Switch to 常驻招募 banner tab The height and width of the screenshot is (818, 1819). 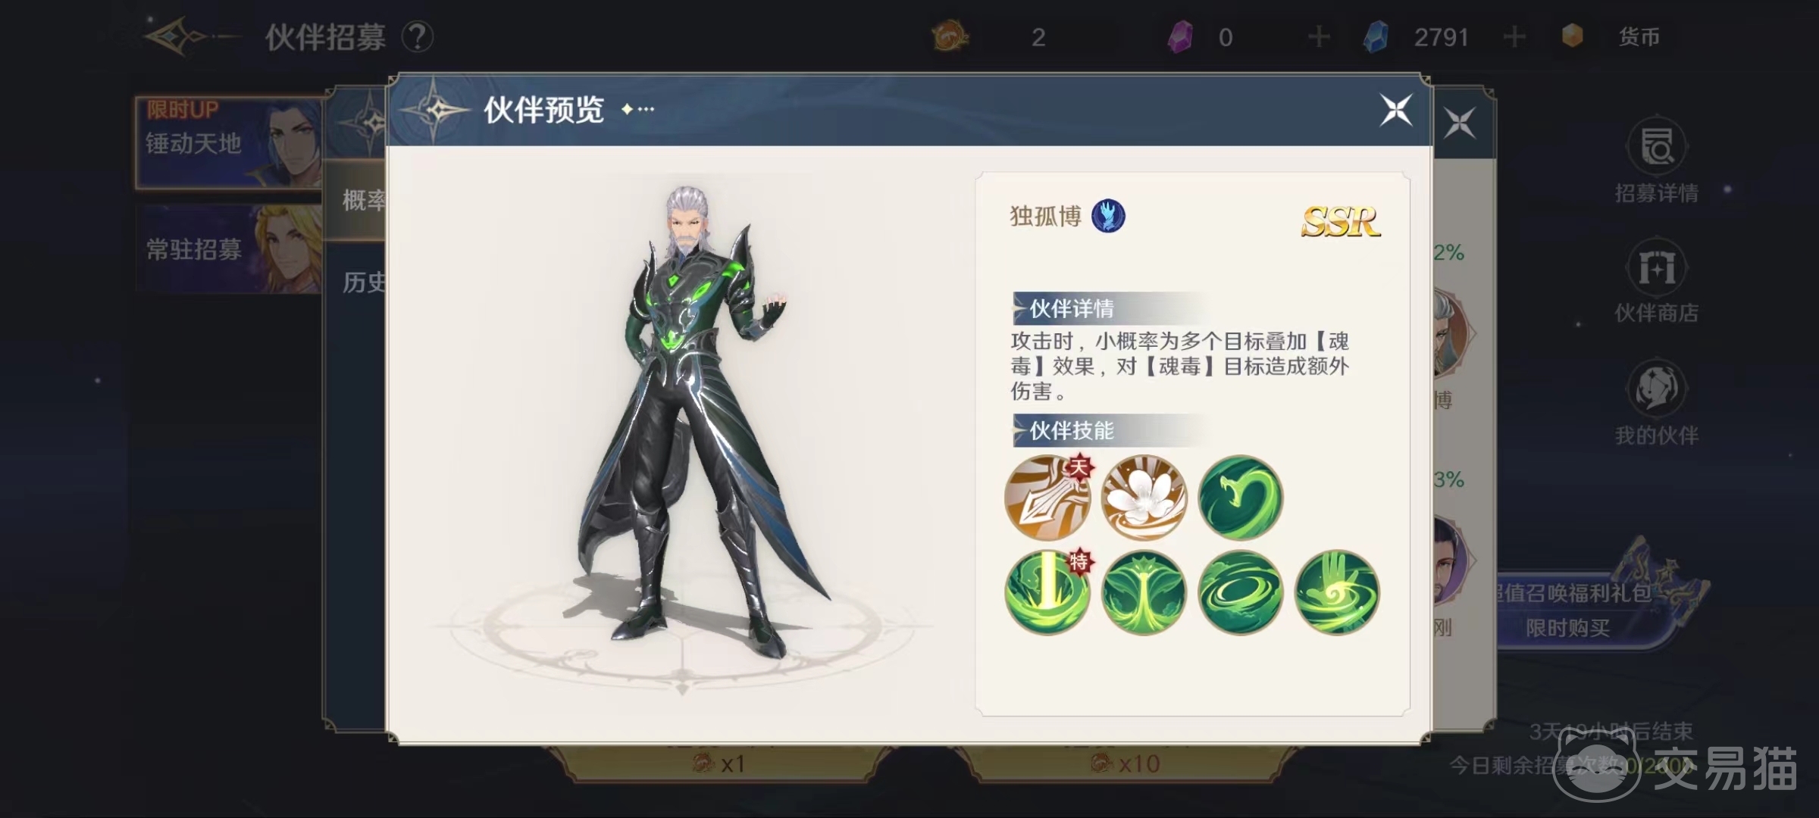(x=229, y=248)
